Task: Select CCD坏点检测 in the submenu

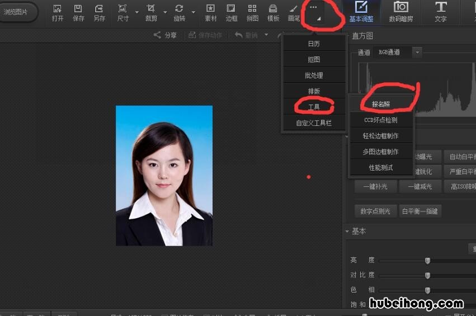Action: pos(381,120)
